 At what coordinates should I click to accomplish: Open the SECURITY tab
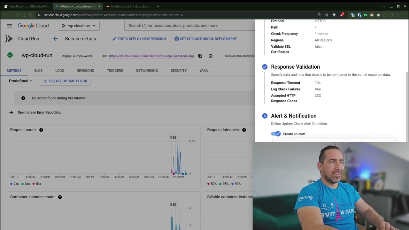pos(179,71)
